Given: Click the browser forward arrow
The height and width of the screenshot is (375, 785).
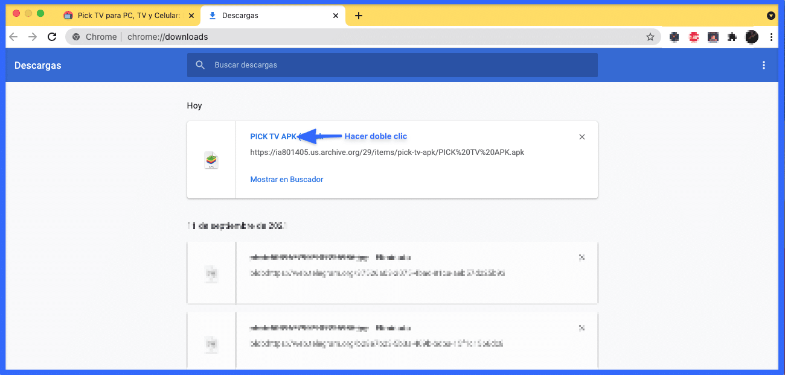Looking at the screenshot, I should [x=33, y=37].
